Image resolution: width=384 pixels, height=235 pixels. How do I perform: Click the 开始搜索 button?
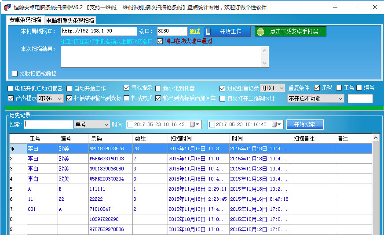(305, 125)
